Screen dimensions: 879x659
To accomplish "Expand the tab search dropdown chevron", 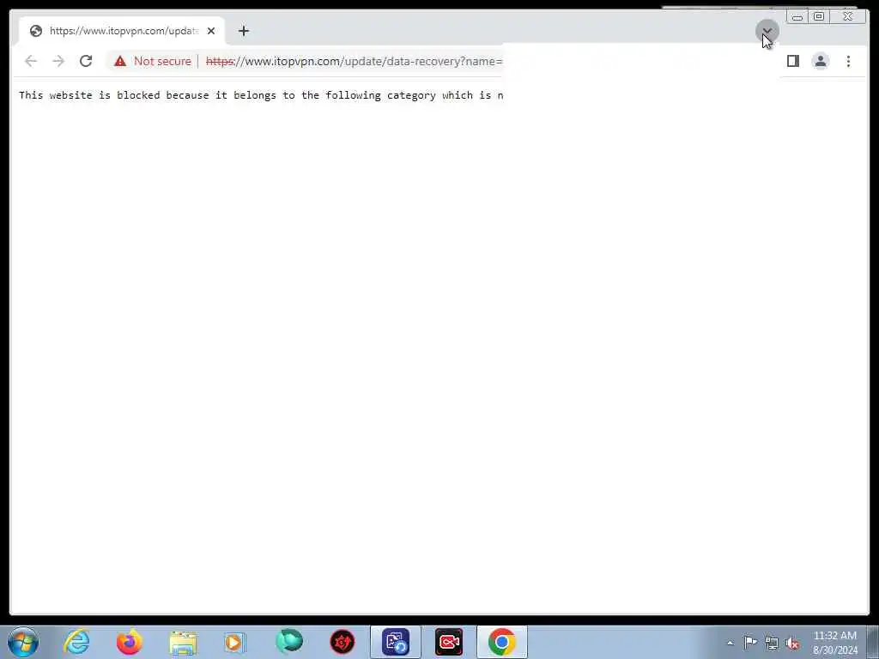I will click(x=767, y=31).
